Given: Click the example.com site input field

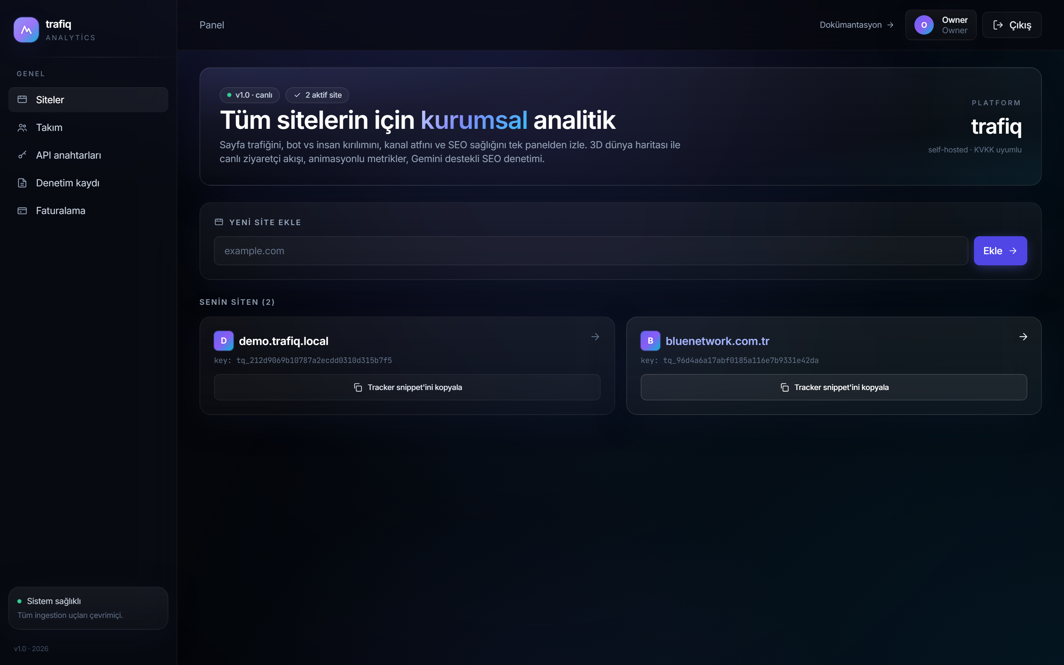Looking at the screenshot, I should tap(591, 251).
